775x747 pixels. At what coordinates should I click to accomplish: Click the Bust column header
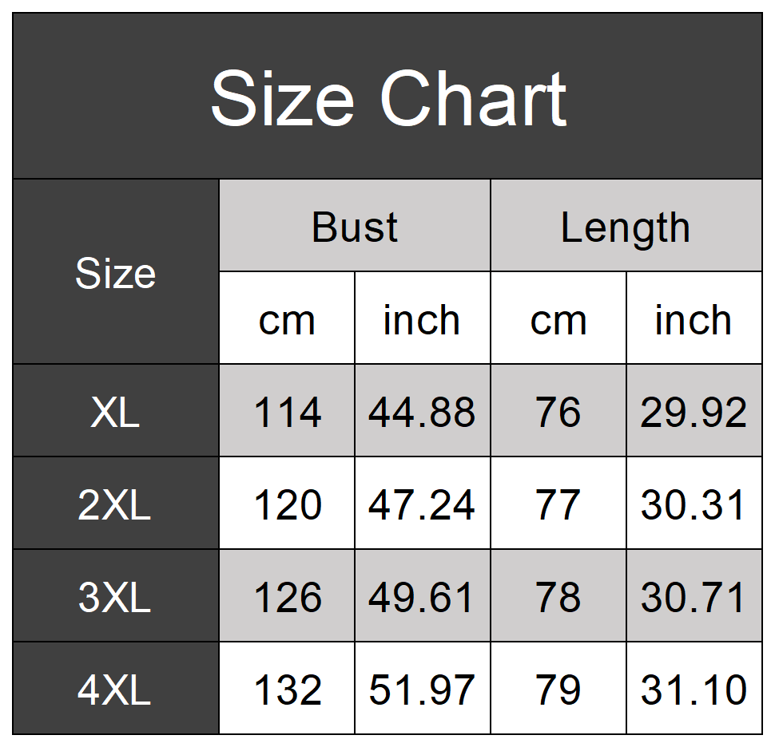pyautogui.click(x=355, y=227)
